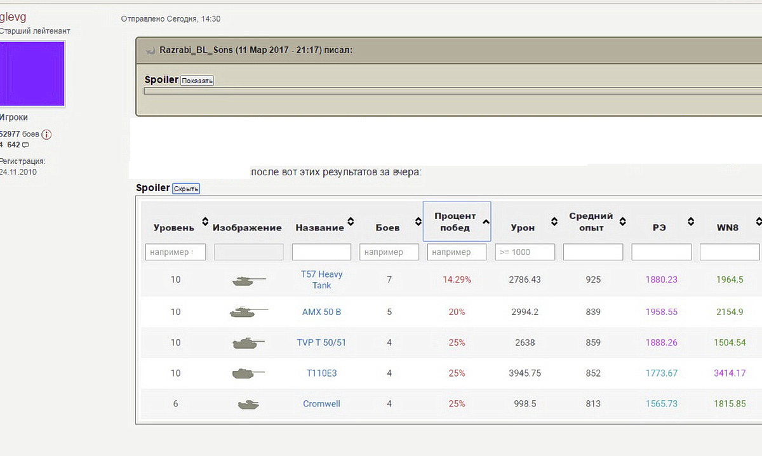The width and height of the screenshot is (762, 456).
Task: Focus the Урон filter field showing >= 1000
Action: tap(525, 252)
